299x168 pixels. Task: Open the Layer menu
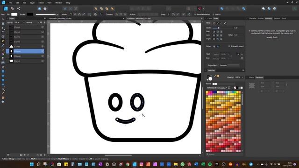click(x=32, y=3)
